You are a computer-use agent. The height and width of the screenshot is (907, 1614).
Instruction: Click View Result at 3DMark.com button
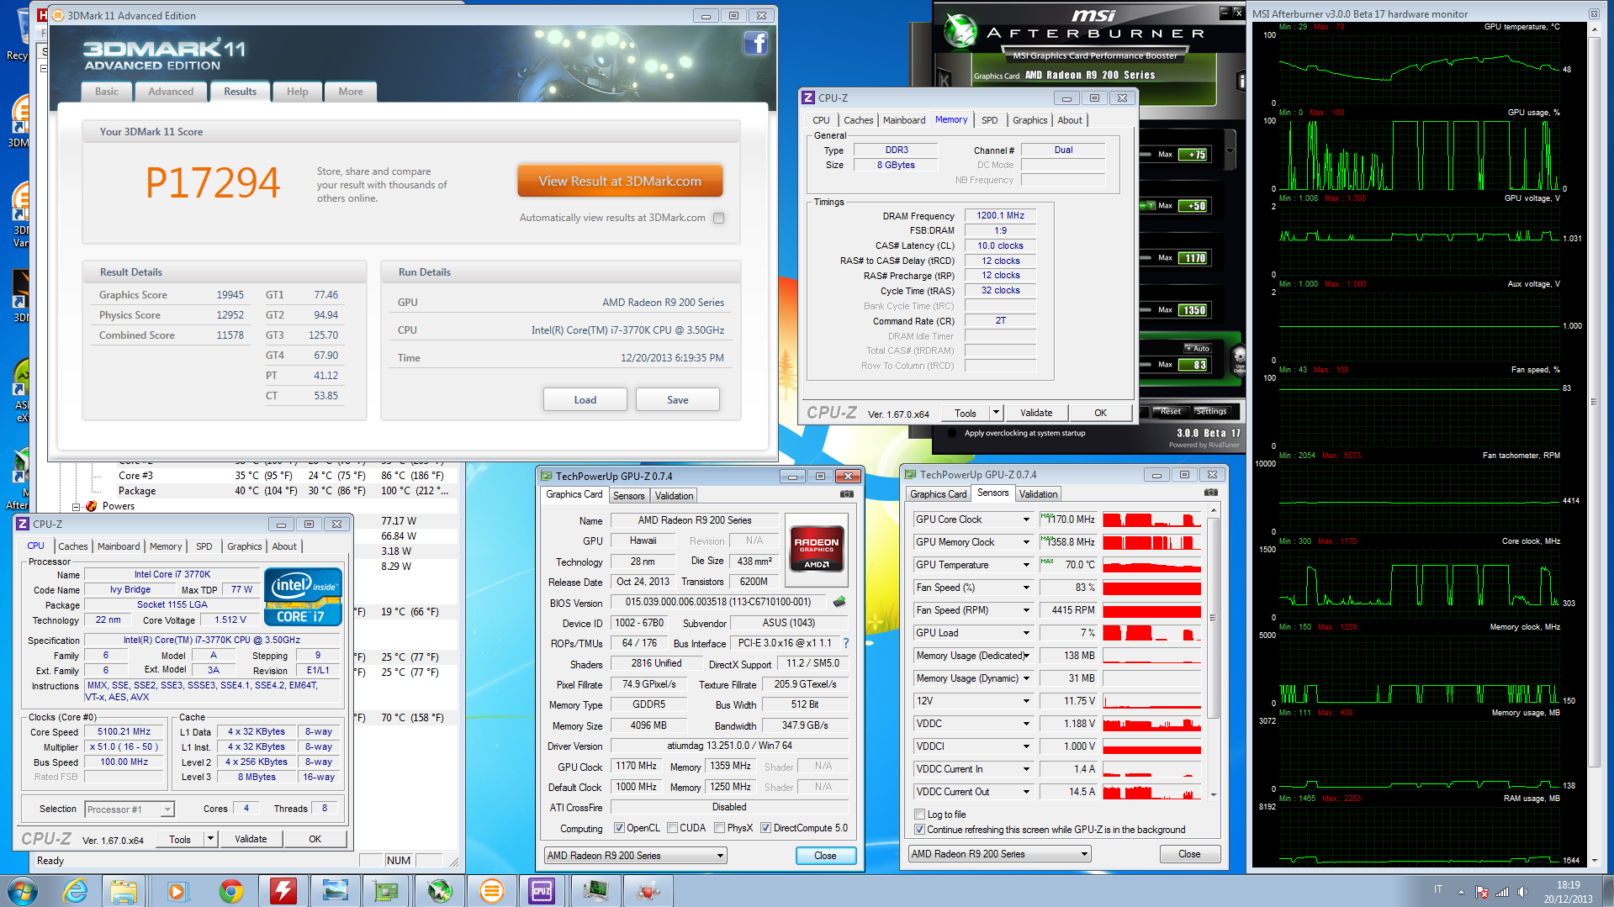click(620, 181)
